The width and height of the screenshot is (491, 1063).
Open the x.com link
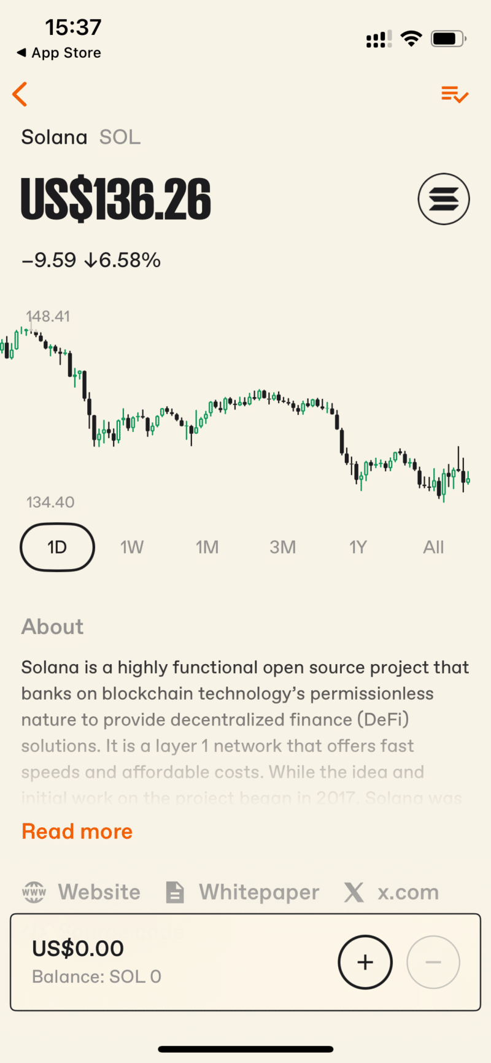point(408,892)
